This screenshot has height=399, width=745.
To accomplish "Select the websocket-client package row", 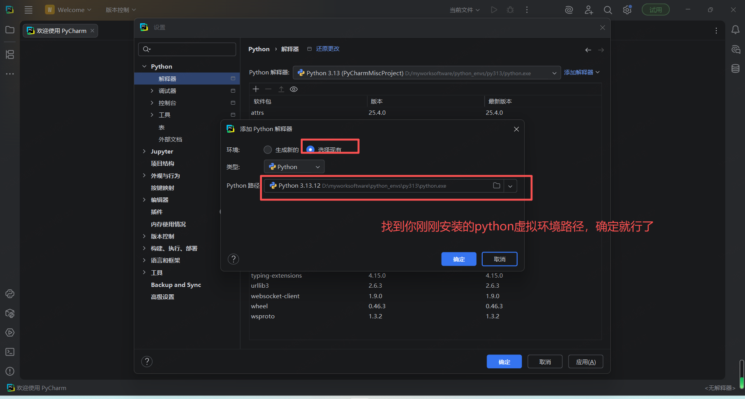I will tap(425, 296).
